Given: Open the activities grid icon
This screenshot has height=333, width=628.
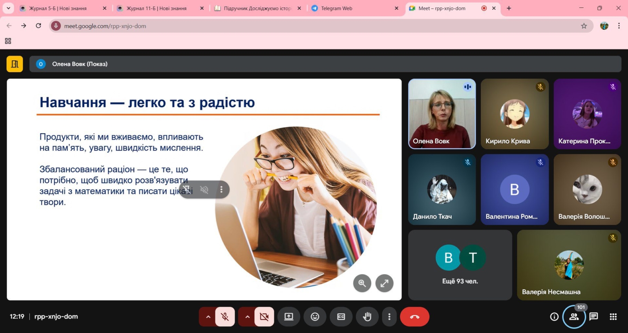Looking at the screenshot, I should [x=613, y=317].
